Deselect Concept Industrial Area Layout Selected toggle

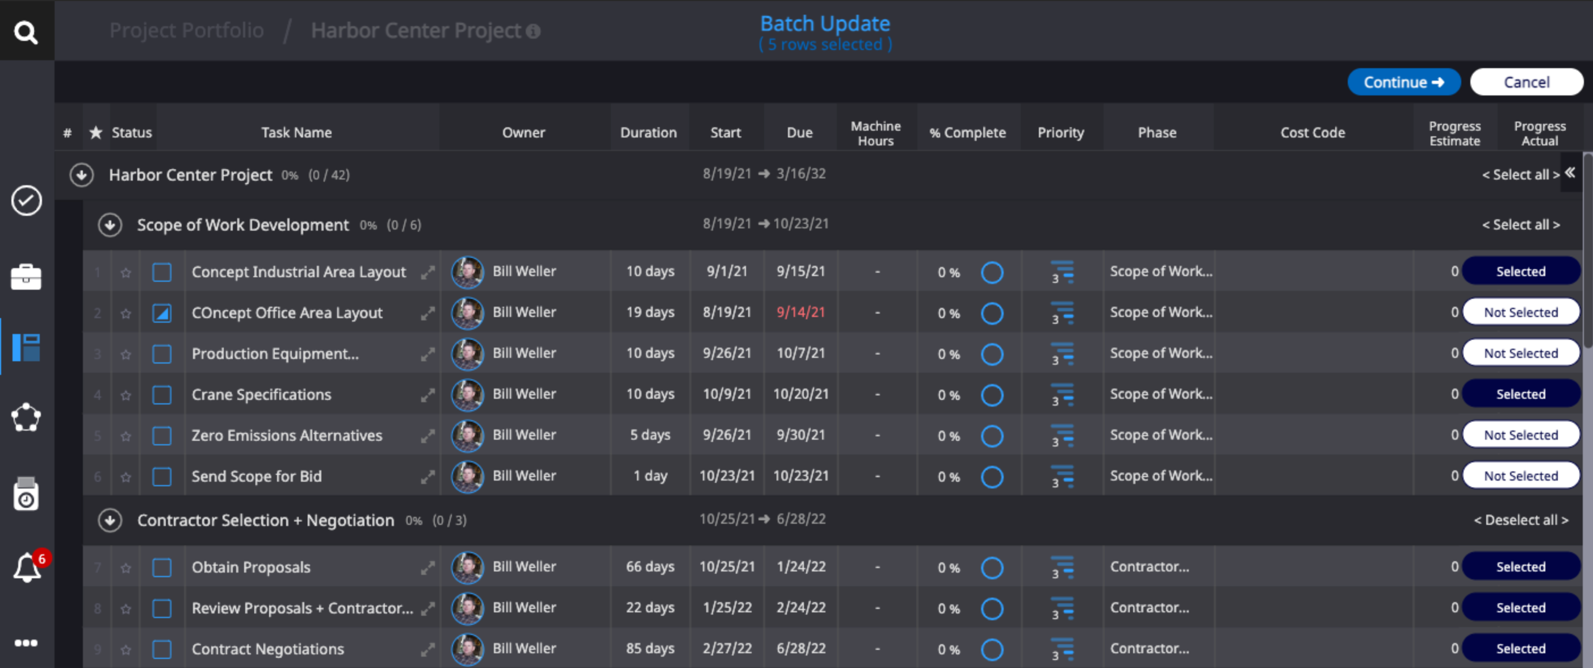click(1521, 271)
